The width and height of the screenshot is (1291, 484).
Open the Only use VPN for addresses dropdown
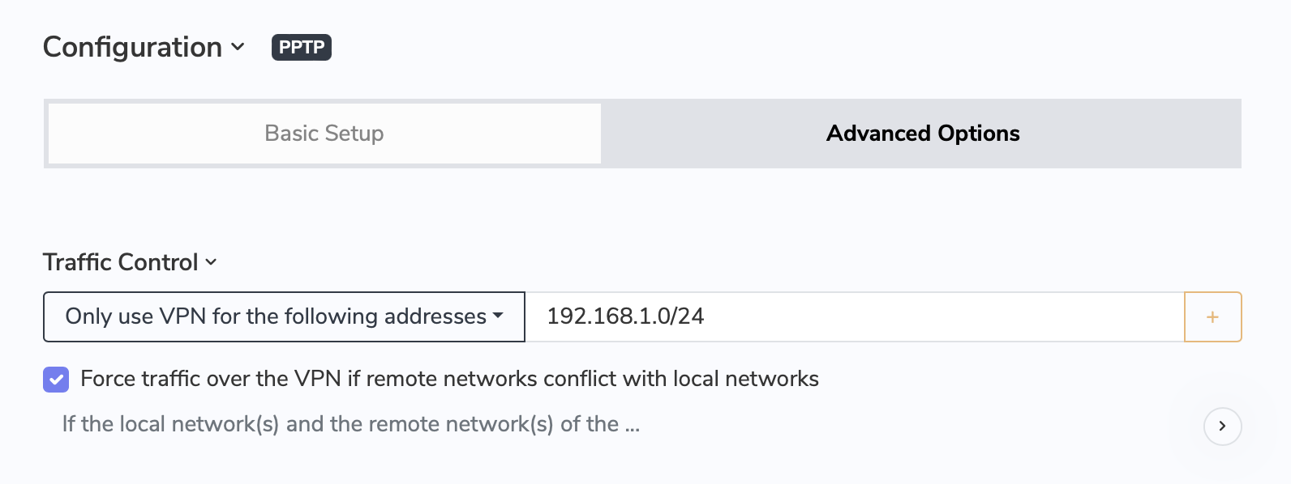coord(283,316)
